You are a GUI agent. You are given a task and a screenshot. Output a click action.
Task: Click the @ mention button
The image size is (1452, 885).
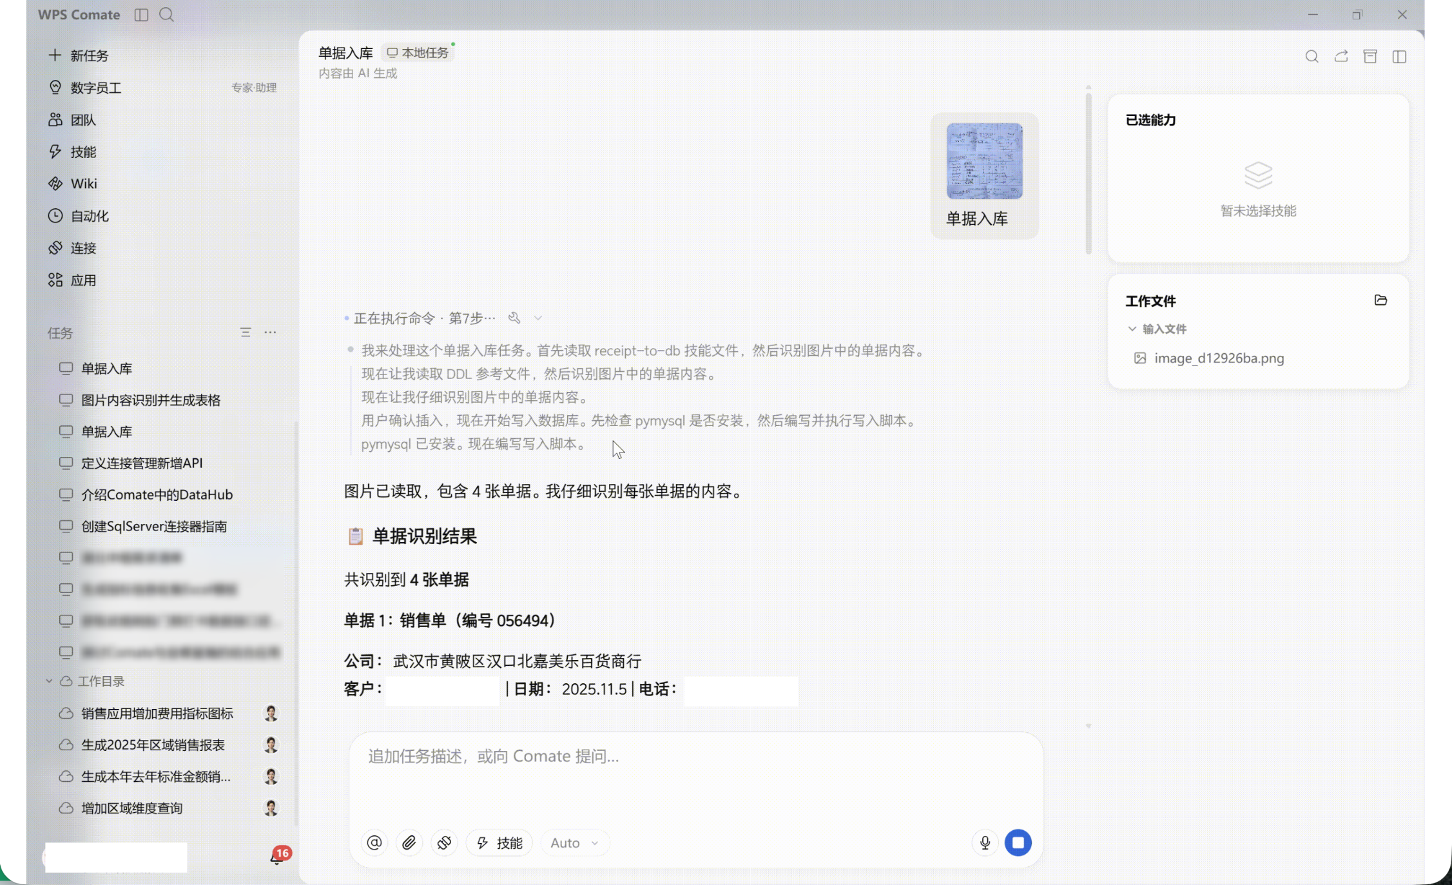coord(374,843)
